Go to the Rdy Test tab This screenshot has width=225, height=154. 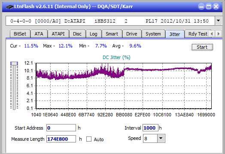[x=198, y=34]
